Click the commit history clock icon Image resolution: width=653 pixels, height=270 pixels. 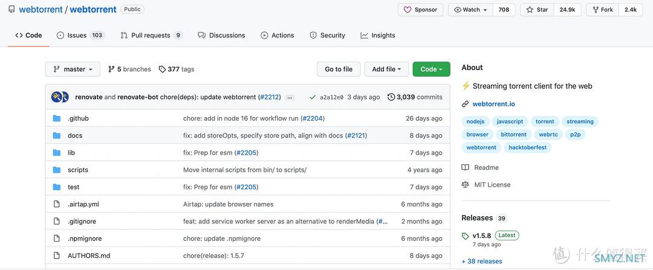[x=391, y=97]
